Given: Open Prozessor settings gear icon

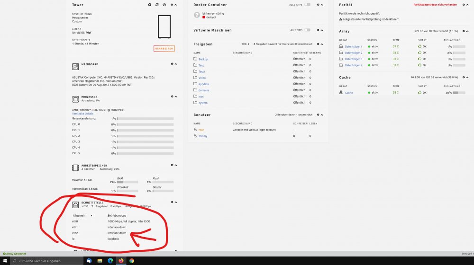Looking at the screenshot, I should (x=172, y=97).
